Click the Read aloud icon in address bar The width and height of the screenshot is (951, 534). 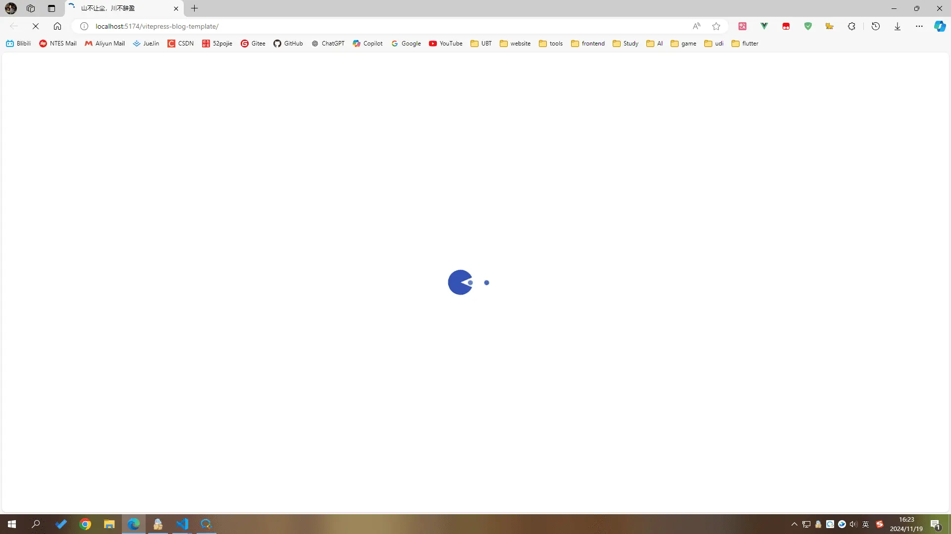click(x=696, y=26)
